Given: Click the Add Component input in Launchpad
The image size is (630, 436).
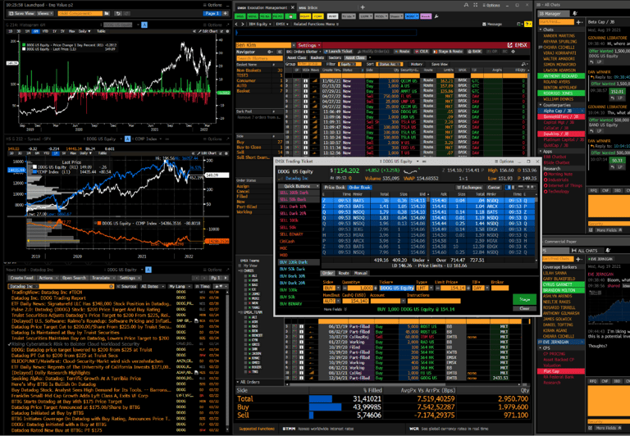Looking at the screenshot, I should (80, 13).
